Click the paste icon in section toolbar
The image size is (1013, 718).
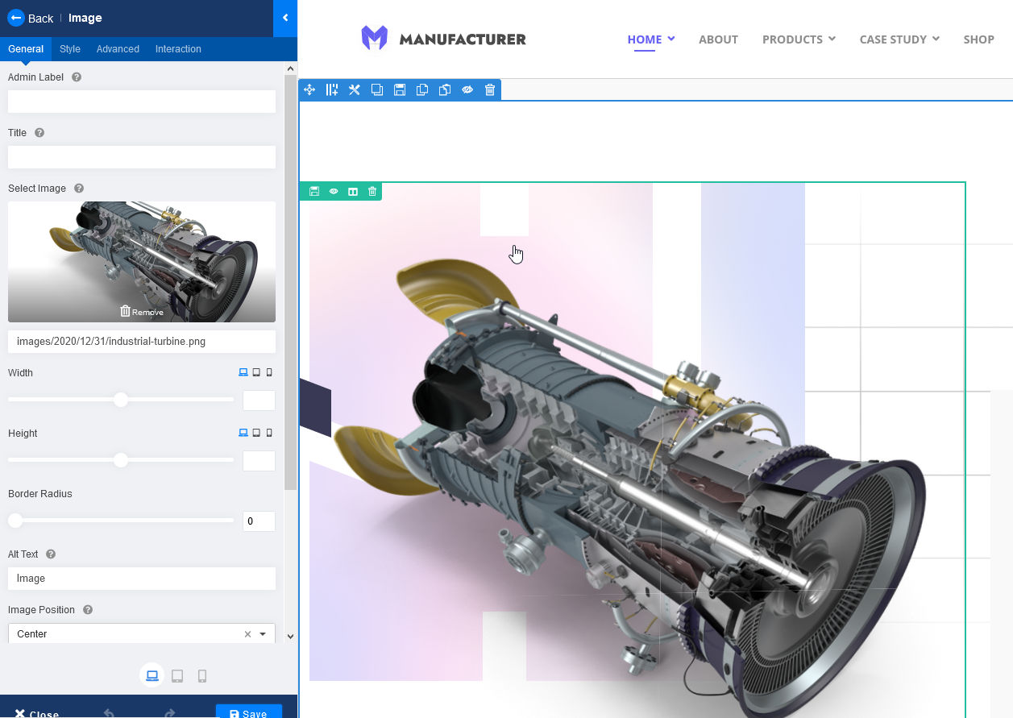click(x=445, y=90)
